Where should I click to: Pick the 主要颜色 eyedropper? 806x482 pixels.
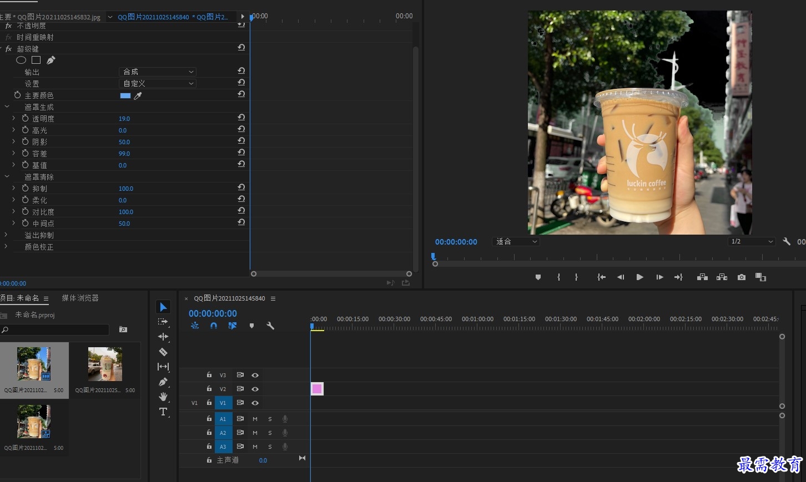click(x=138, y=96)
